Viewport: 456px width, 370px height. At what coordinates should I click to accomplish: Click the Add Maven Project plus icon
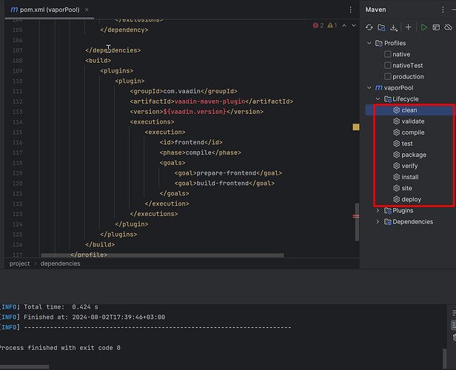coord(408,27)
